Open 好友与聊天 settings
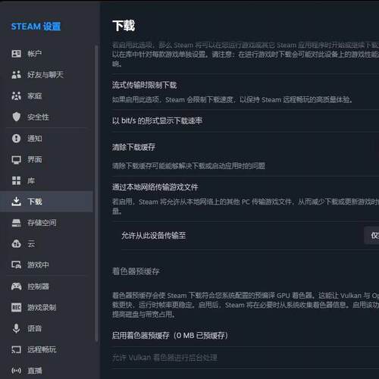 click(x=47, y=75)
